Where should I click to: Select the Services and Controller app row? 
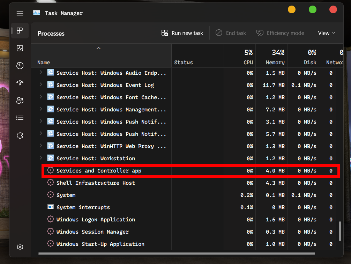[187, 171]
